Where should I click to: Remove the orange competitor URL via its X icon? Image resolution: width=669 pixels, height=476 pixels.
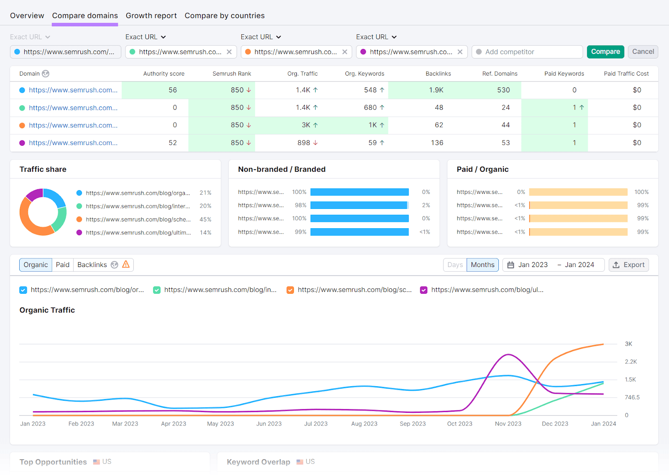click(x=344, y=52)
